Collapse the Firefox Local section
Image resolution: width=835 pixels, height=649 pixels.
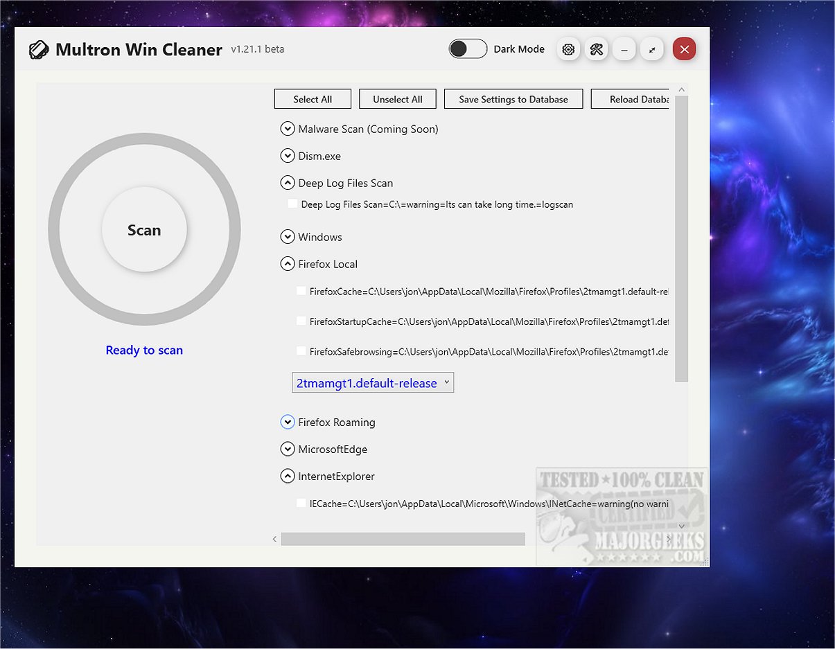(288, 264)
